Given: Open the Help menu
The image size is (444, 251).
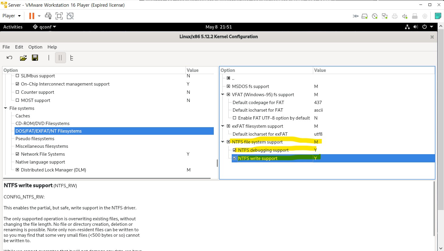Looking at the screenshot, I should click(x=52, y=47).
